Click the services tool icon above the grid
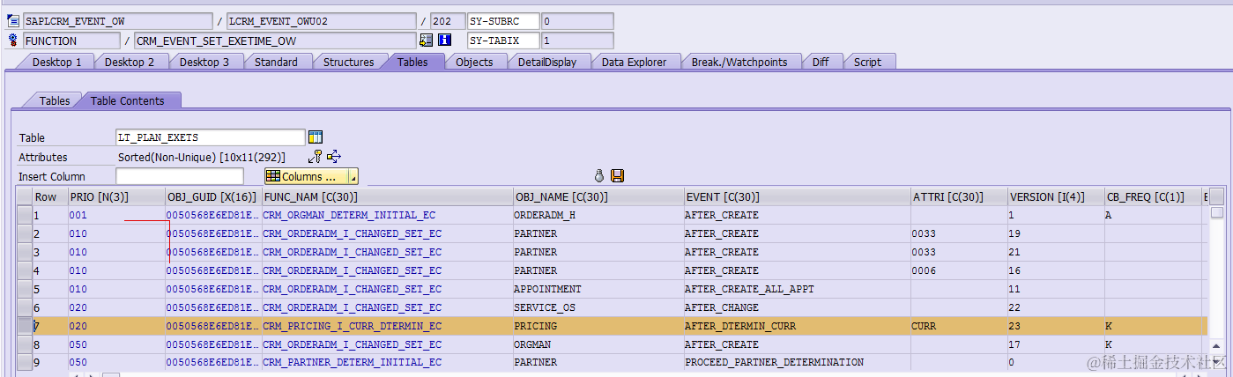 599,176
